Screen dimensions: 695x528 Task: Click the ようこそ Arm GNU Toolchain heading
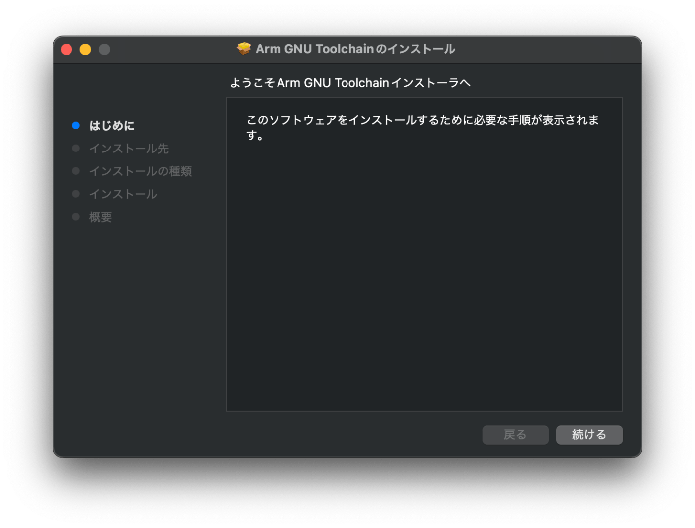coord(350,83)
